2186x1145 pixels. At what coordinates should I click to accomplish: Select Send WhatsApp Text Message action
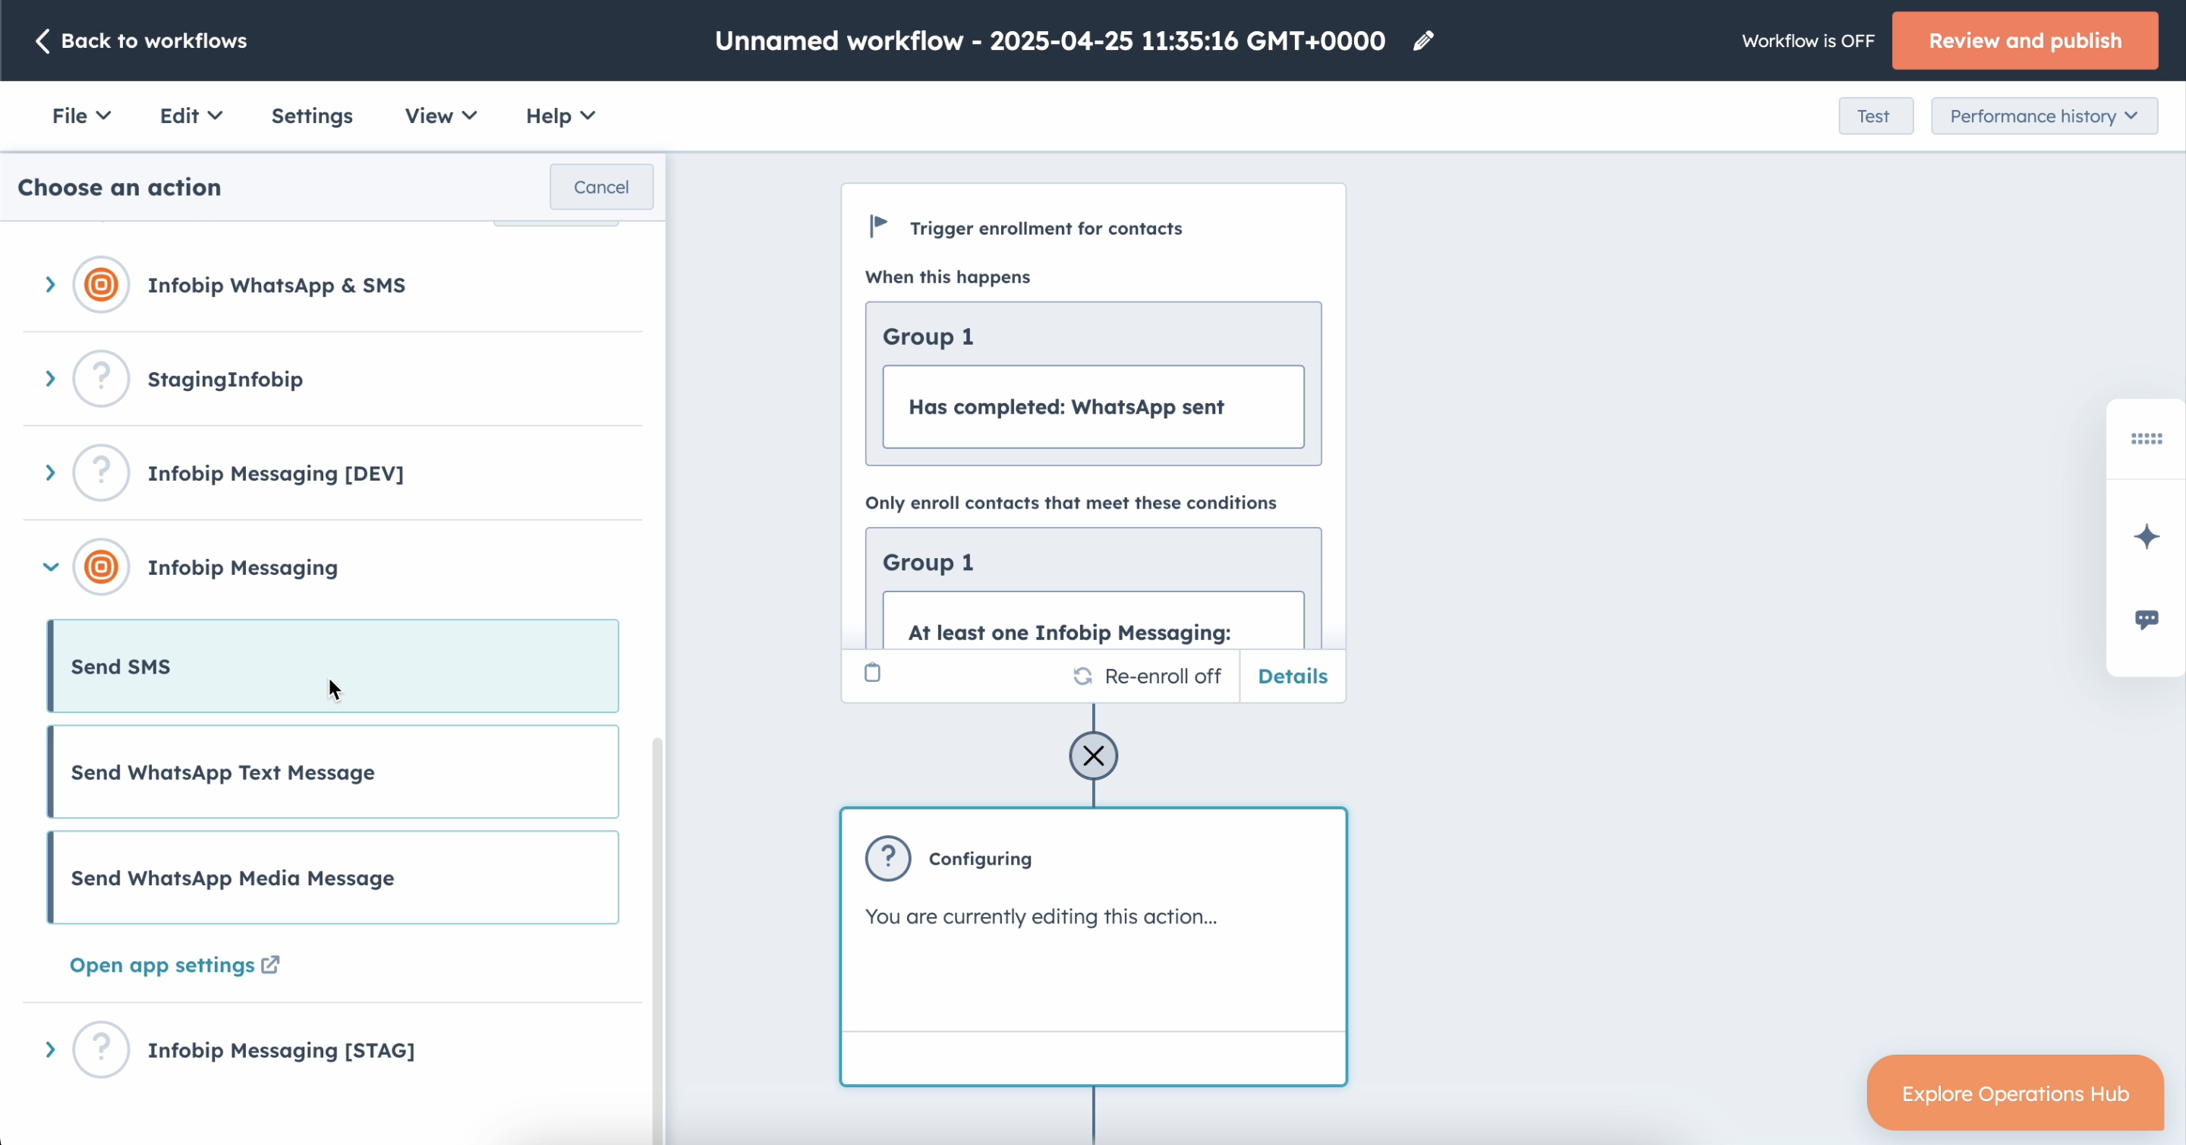pyautogui.click(x=332, y=771)
